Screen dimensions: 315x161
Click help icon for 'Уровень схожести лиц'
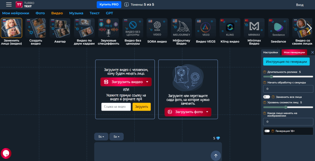pos(265,102)
